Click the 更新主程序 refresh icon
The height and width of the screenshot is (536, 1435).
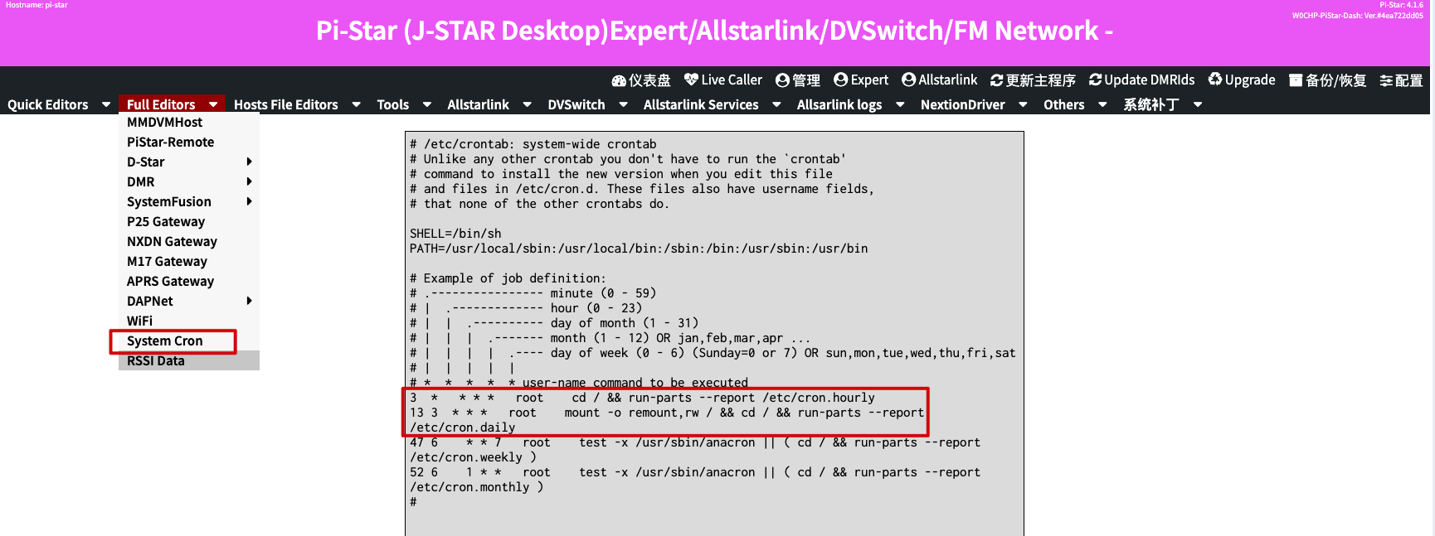click(997, 80)
